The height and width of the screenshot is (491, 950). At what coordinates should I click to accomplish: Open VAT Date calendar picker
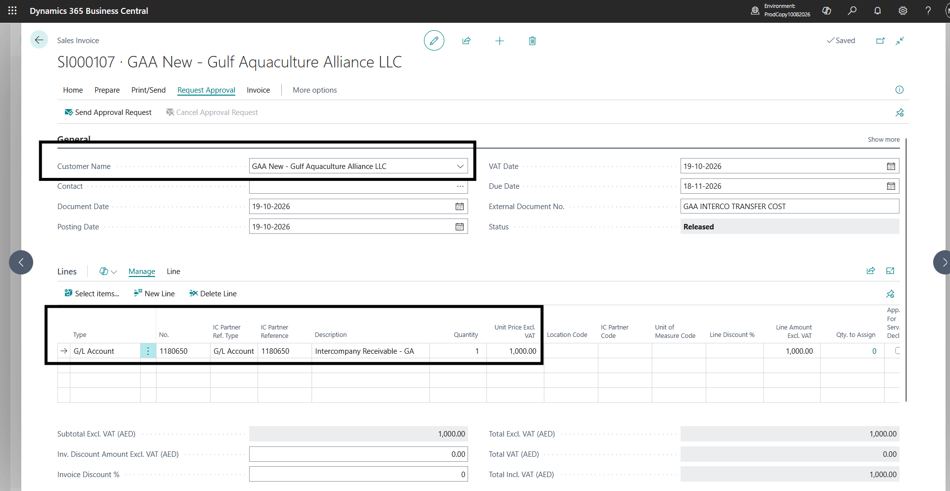(x=891, y=166)
